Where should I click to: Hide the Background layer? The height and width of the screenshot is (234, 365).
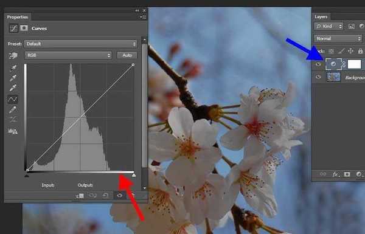pos(318,77)
